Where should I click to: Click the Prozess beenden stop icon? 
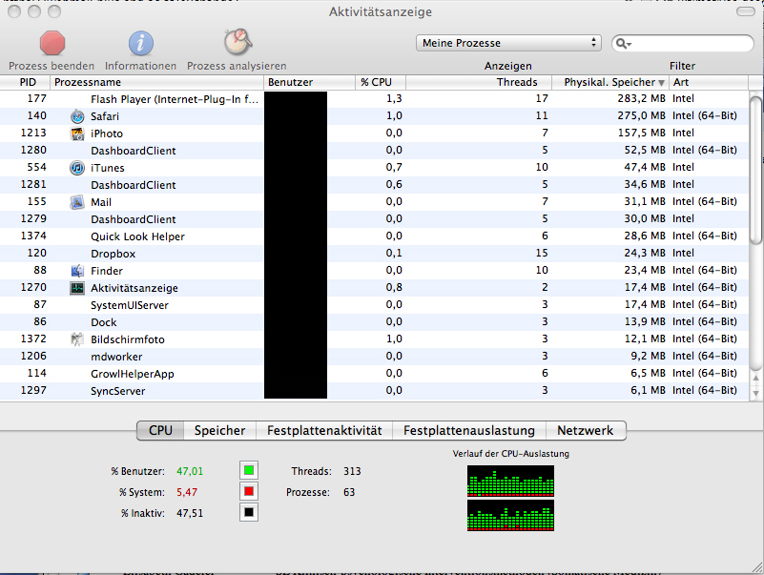[x=52, y=43]
